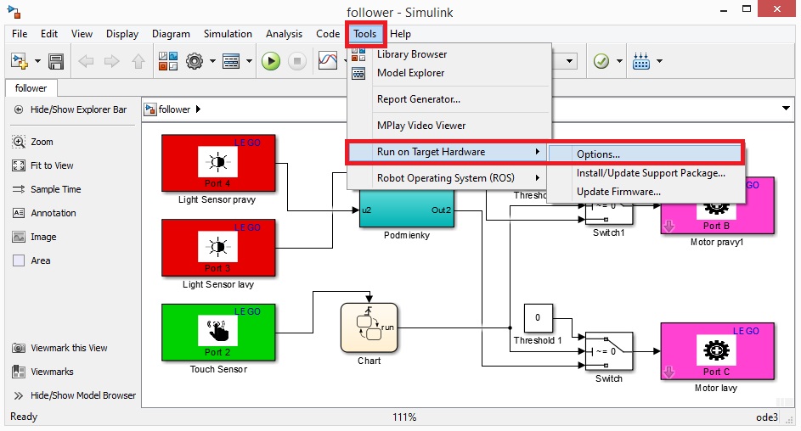Open the explorer bar dropdown arrow
Viewport: 801px width, 431px height.
coord(786,108)
